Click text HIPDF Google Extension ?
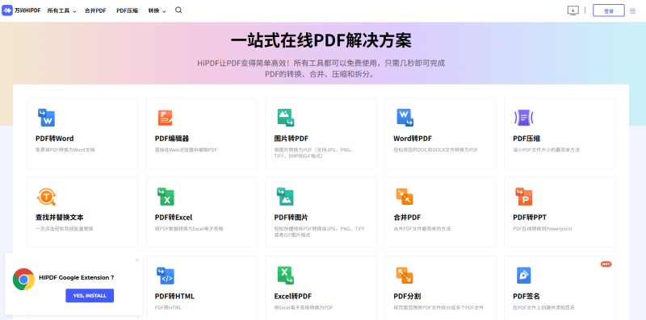Screen dimensions: 646x320 point(77,277)
